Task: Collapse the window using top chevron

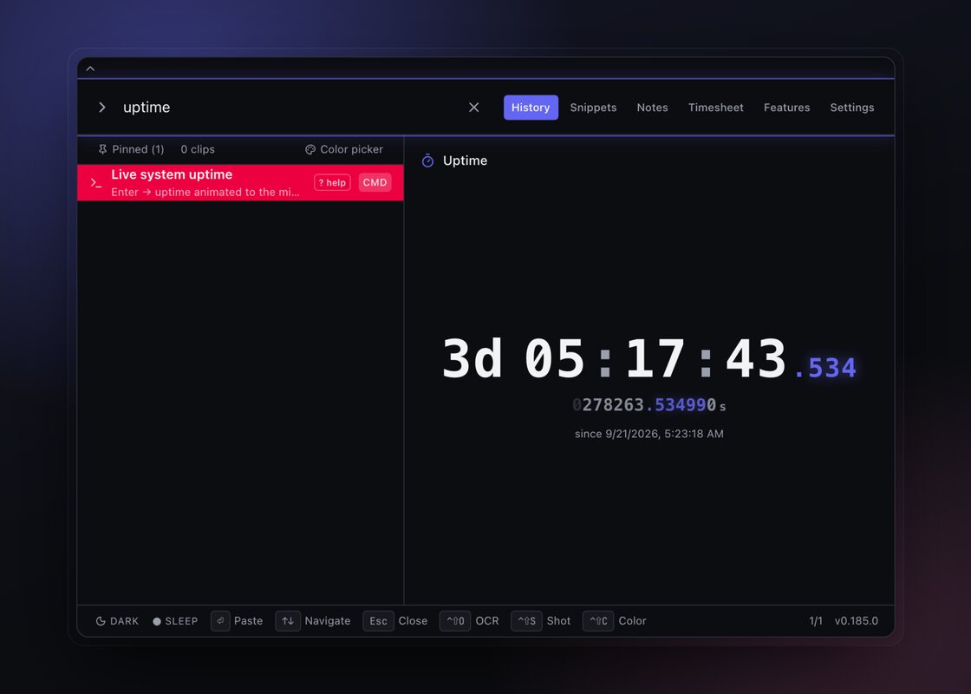Action: (90, 69)
